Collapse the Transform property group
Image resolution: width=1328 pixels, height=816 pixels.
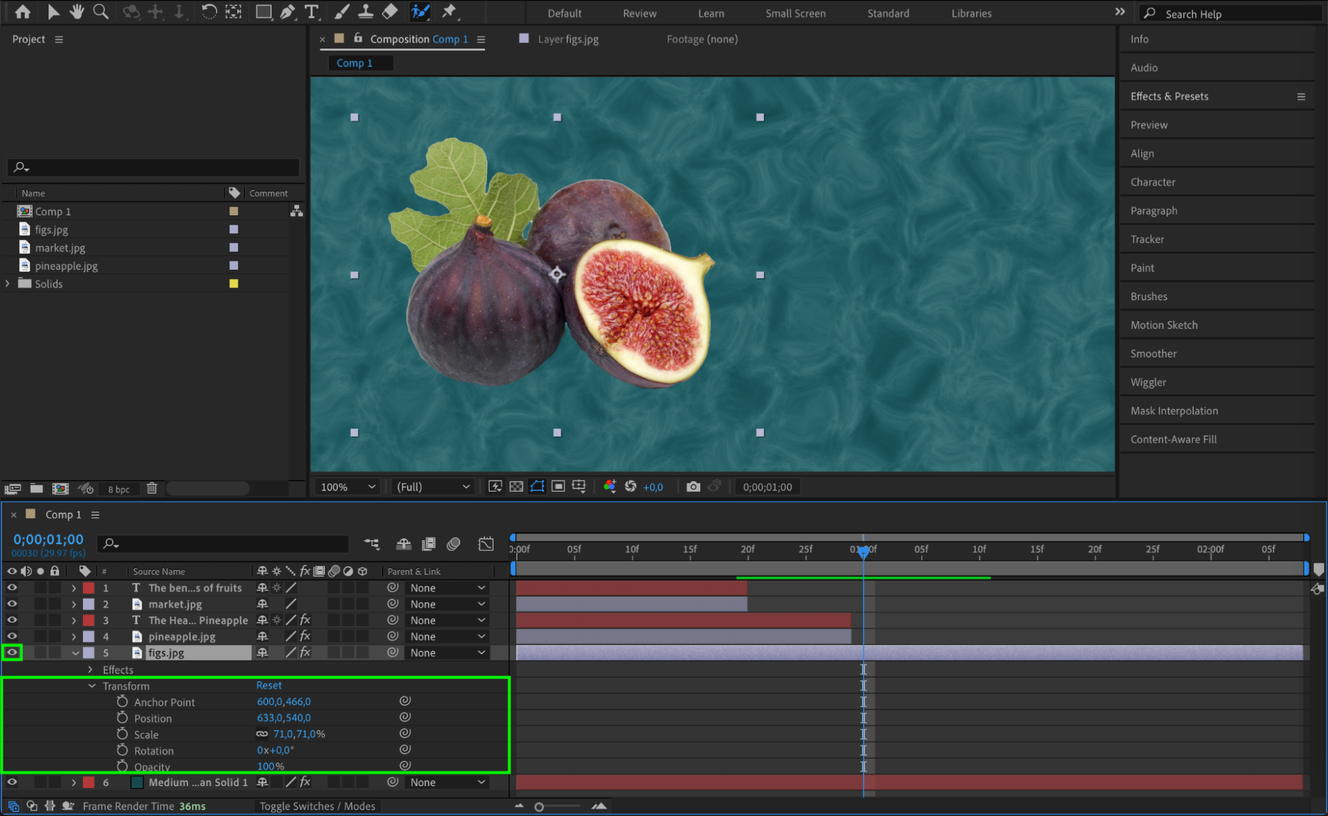pos(92,686)
